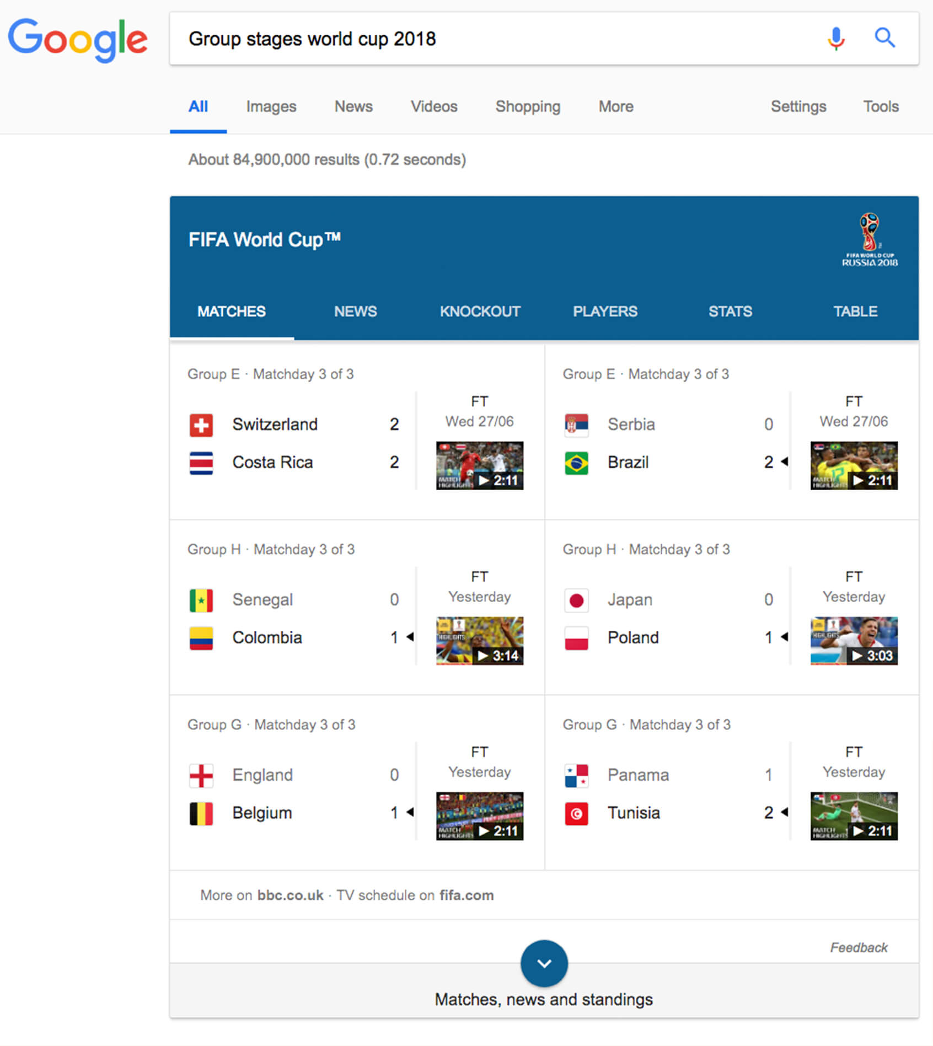The image size is (933, 1046).
Task: Click the FIFA World Cup™ header title
Action: pos(265,240)
